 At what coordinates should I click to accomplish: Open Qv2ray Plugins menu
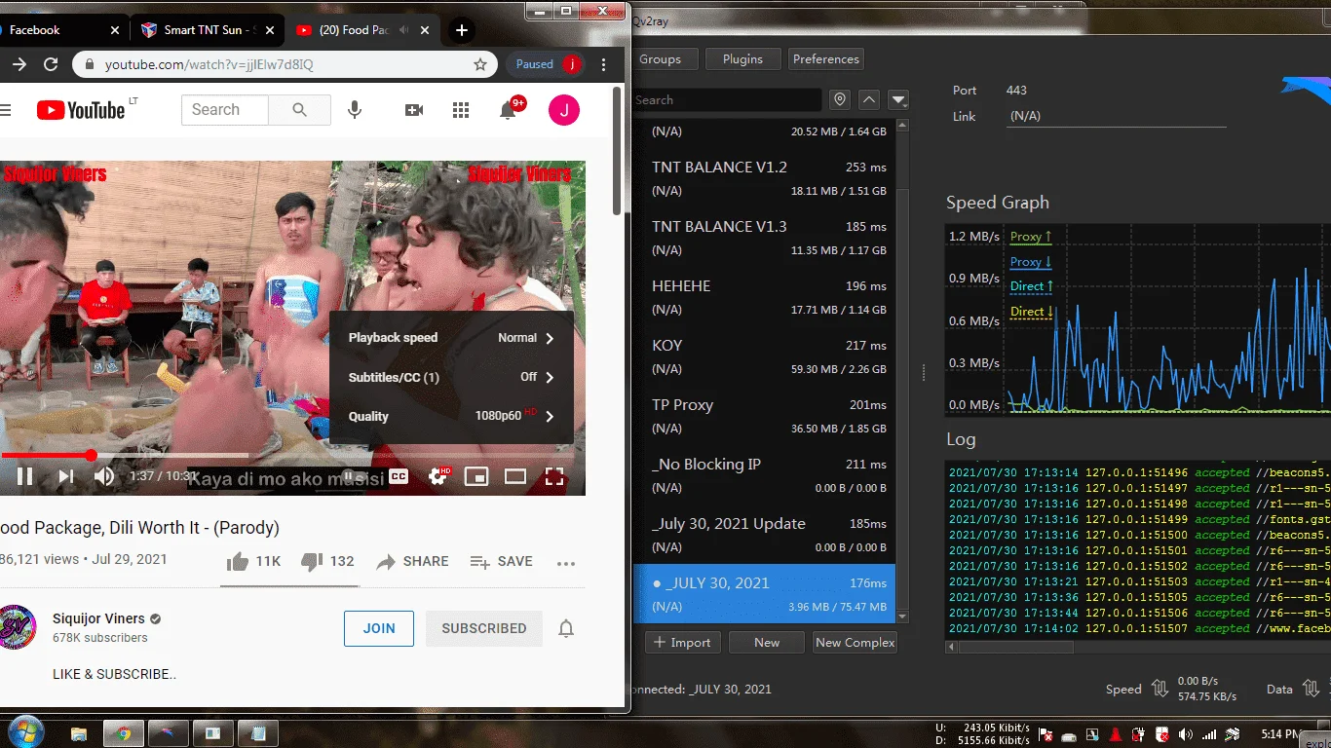coord(742,59)
